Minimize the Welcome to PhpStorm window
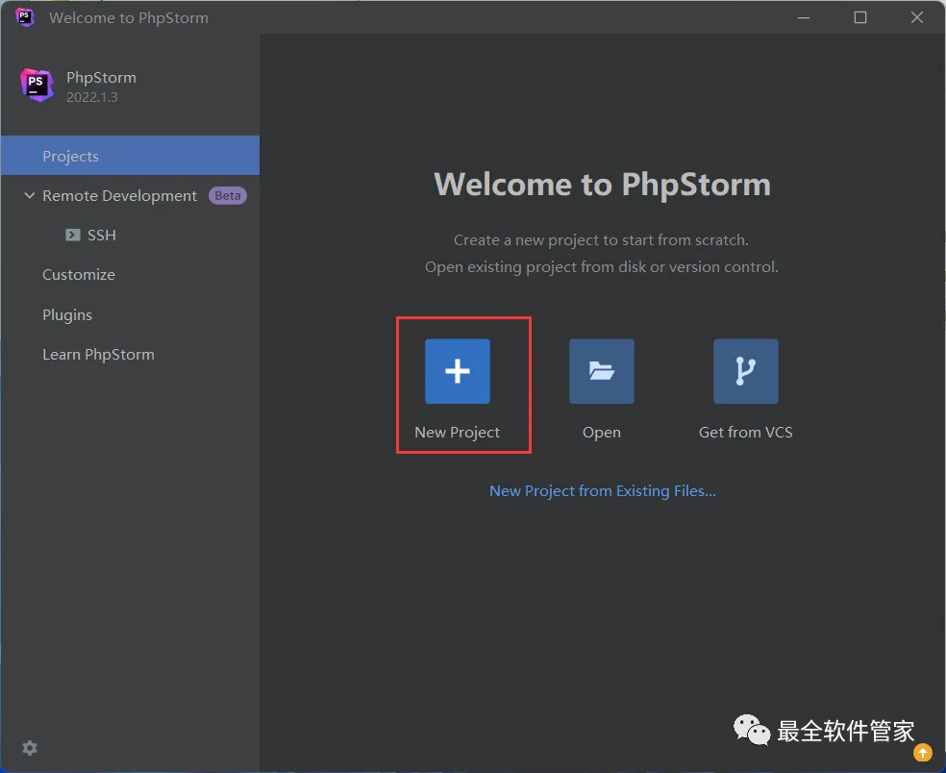 click(804, 17)
